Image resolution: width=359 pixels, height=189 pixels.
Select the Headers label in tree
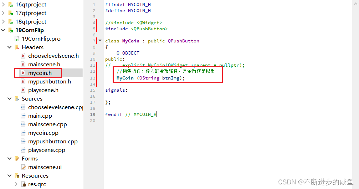coord(32,47)
